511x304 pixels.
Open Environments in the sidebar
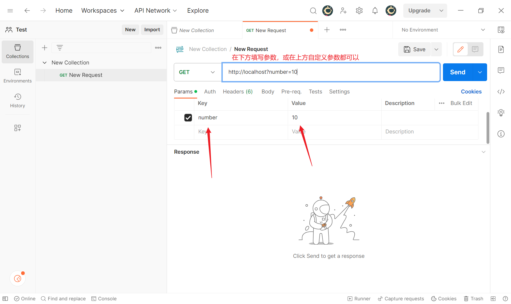click(x=17, y=76)
